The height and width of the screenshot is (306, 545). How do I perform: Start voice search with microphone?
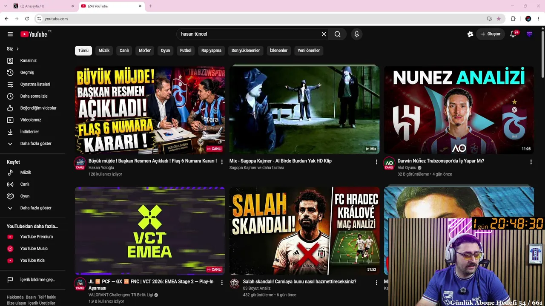pyautogui.click(x=357, y=34)
